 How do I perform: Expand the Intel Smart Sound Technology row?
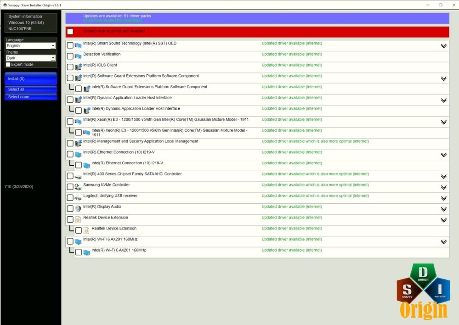(x=443, y=46)
